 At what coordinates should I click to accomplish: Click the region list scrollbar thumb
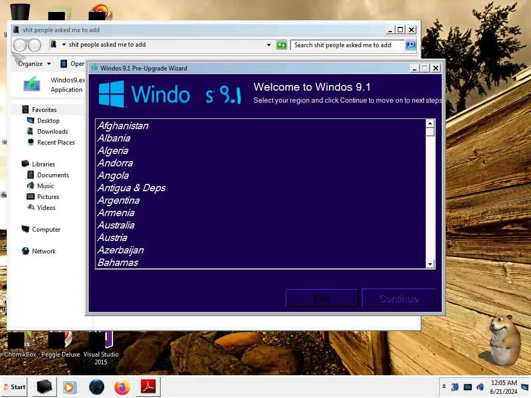click(x=430, y=132)
